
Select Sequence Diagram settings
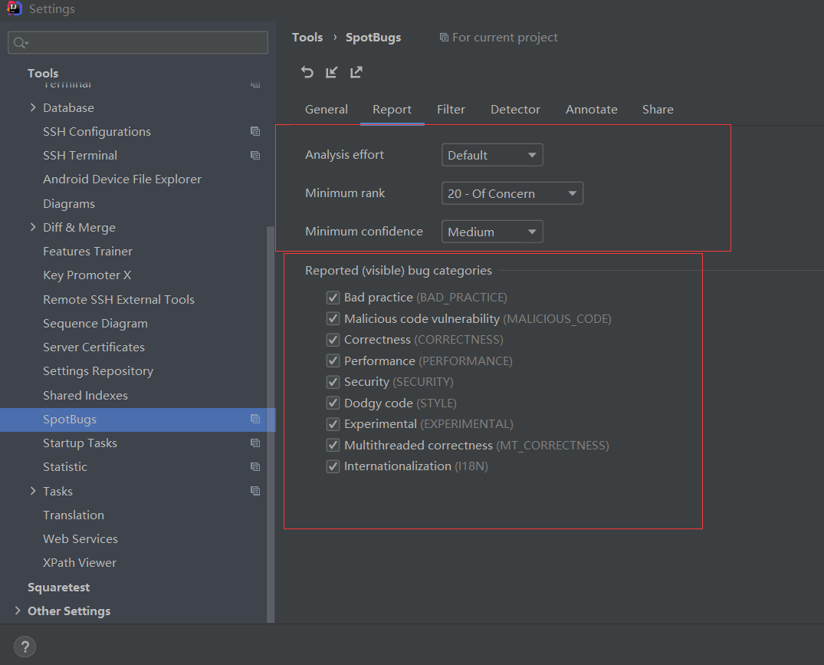coord(95,324)
